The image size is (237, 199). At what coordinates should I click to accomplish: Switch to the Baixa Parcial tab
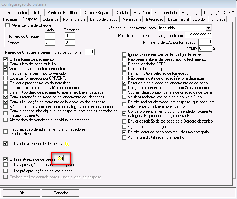(178, 19)
